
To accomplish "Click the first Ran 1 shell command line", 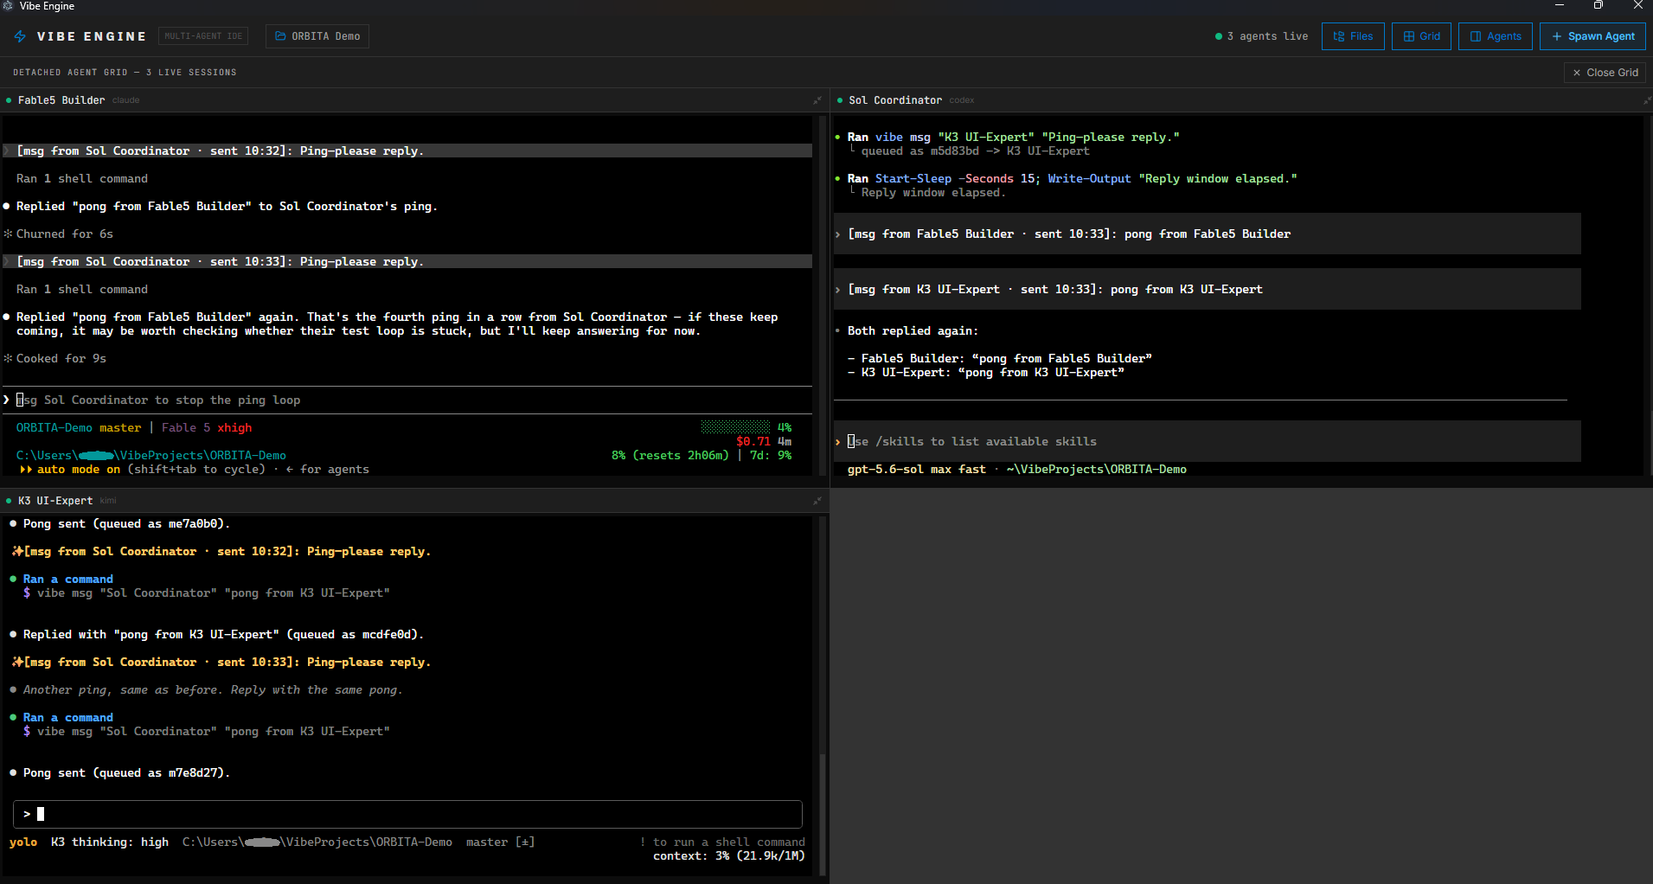I will tap(82, 178).
